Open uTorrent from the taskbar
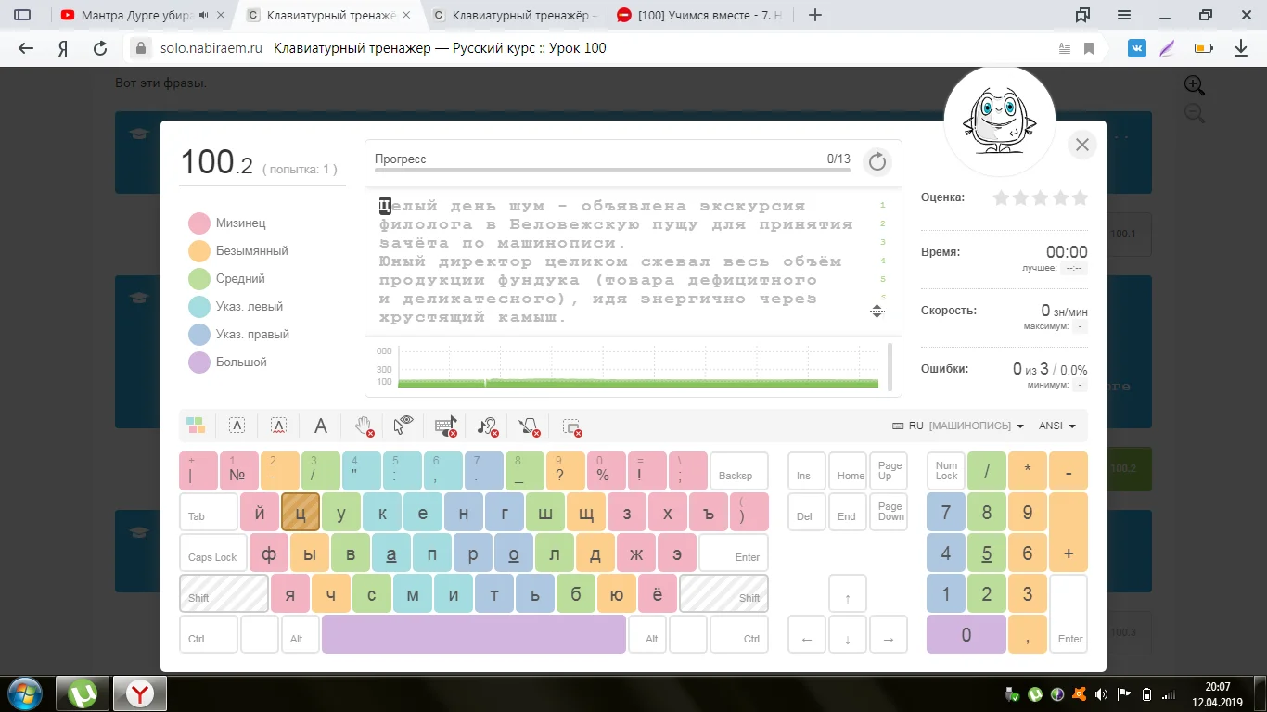 (x=83, y=693)
